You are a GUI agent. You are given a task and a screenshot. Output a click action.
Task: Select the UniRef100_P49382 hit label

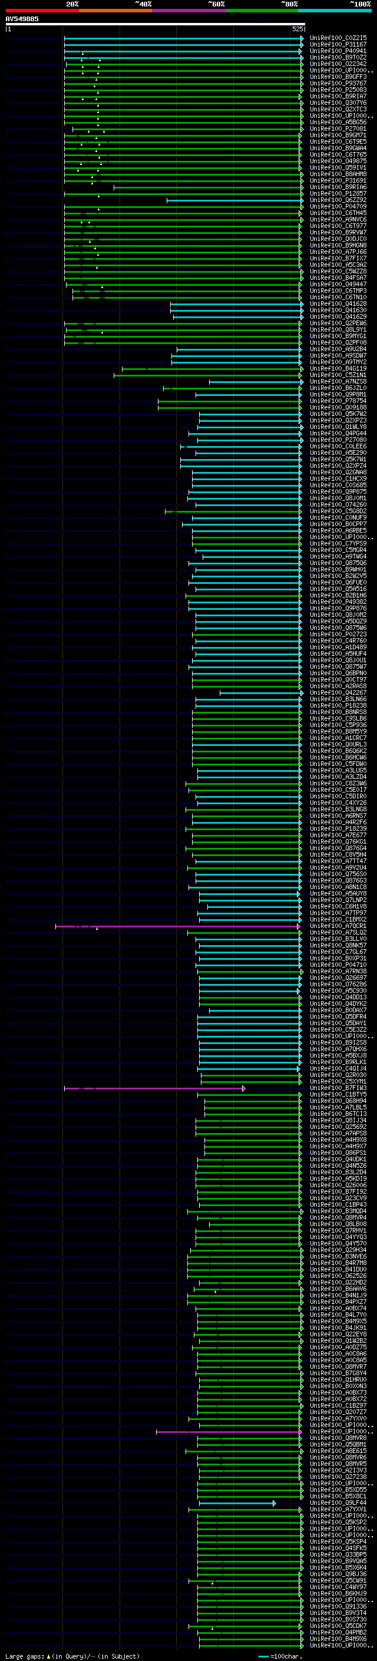[x=338, y=602]
